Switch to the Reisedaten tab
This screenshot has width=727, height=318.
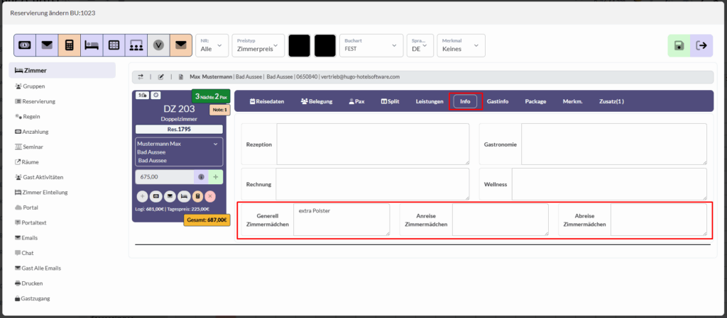tap(266, 101)
